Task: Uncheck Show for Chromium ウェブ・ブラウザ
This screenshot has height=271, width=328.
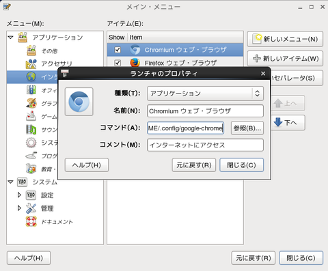Action: [118, 50]
